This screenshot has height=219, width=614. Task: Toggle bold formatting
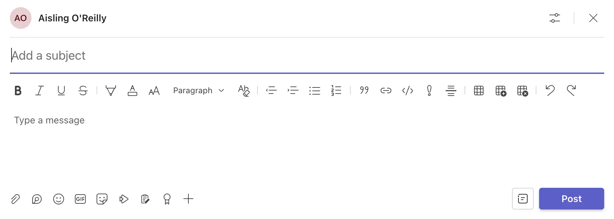[18, 91]
